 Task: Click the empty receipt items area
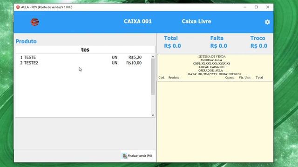click(x=215, y=122)
